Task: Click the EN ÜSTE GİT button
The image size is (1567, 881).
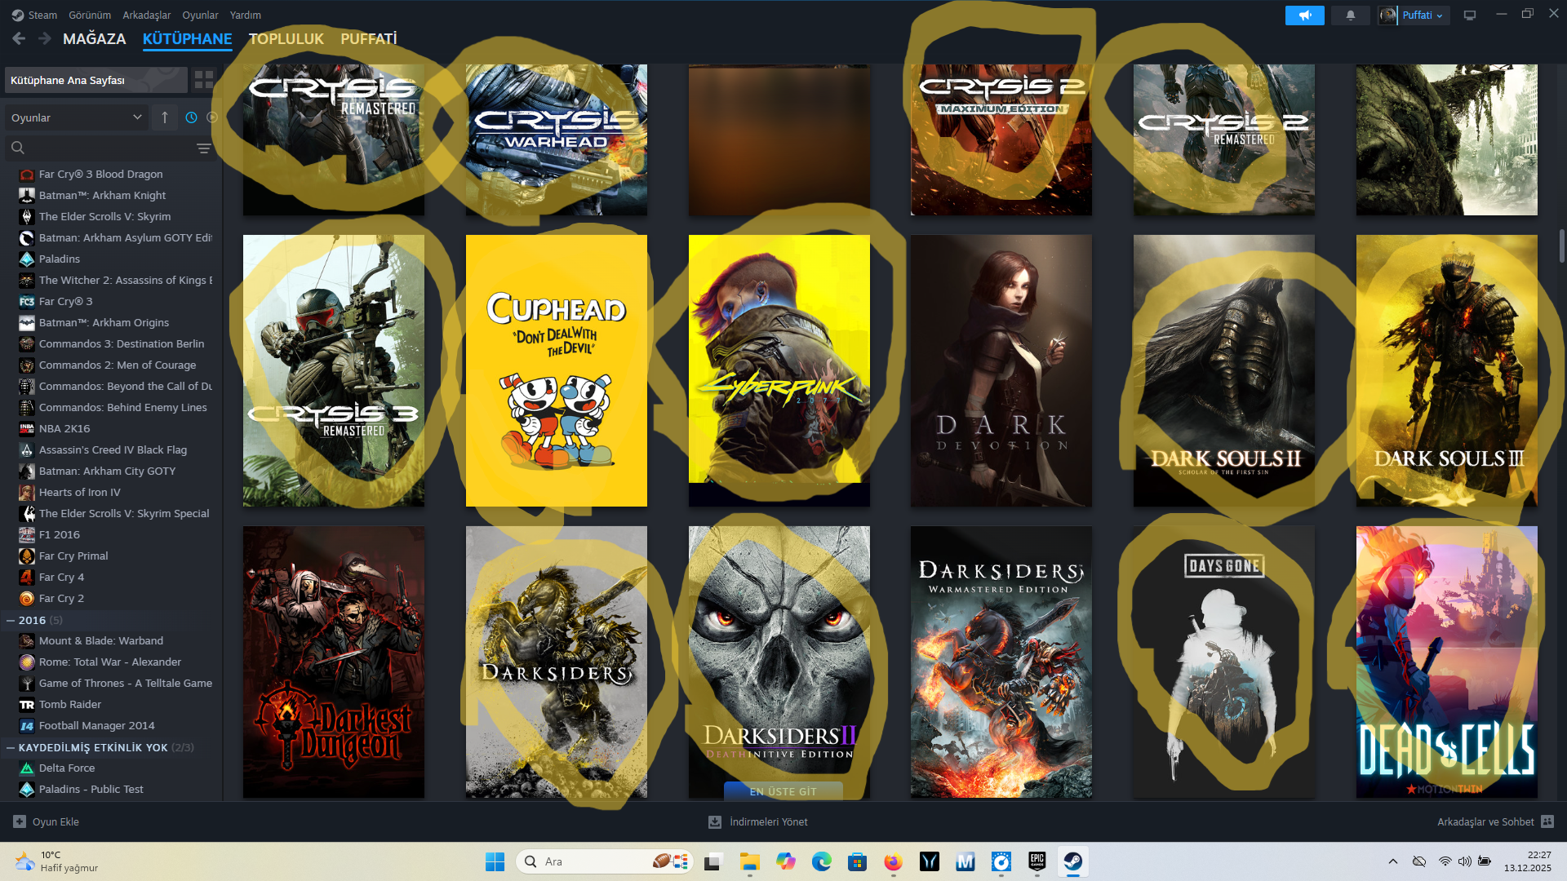Action: click(783, 791)
